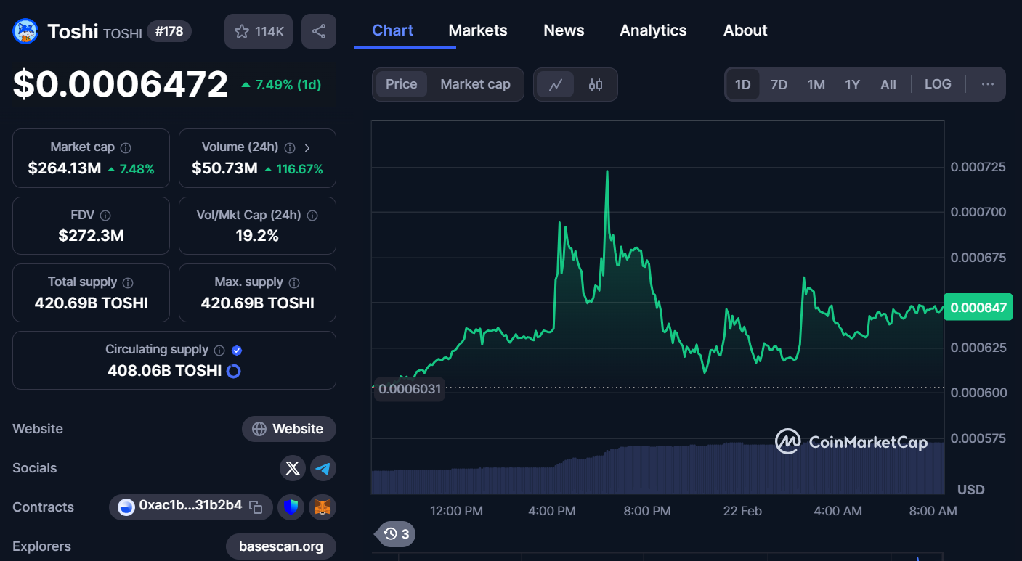
Task: Click the 22 Feb date axis label
Action: coord(742,511)
